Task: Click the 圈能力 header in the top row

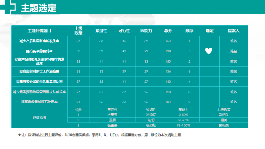Action: point(146,31)
